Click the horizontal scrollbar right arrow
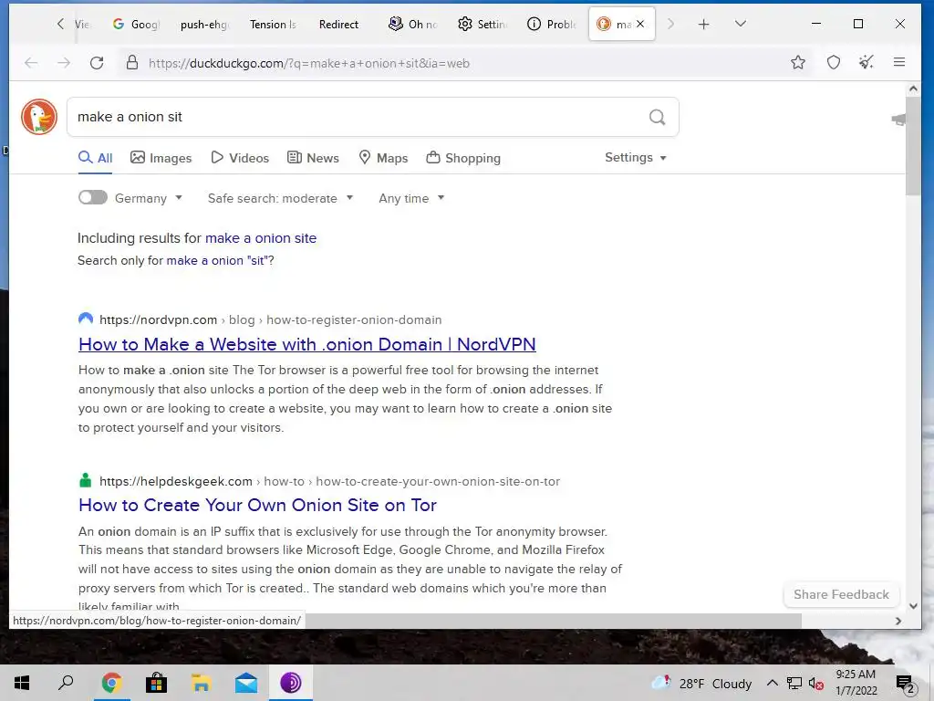Screen dimensions: 934x701 898,621
